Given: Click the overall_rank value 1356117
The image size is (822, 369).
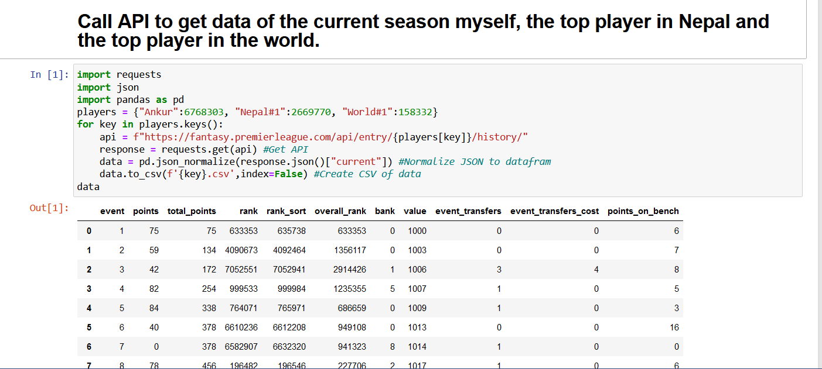Looking at the screenshot, I should point(350,250).
